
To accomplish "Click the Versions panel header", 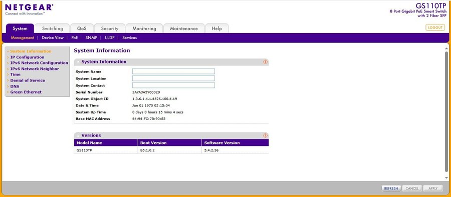I will [171, 135].
